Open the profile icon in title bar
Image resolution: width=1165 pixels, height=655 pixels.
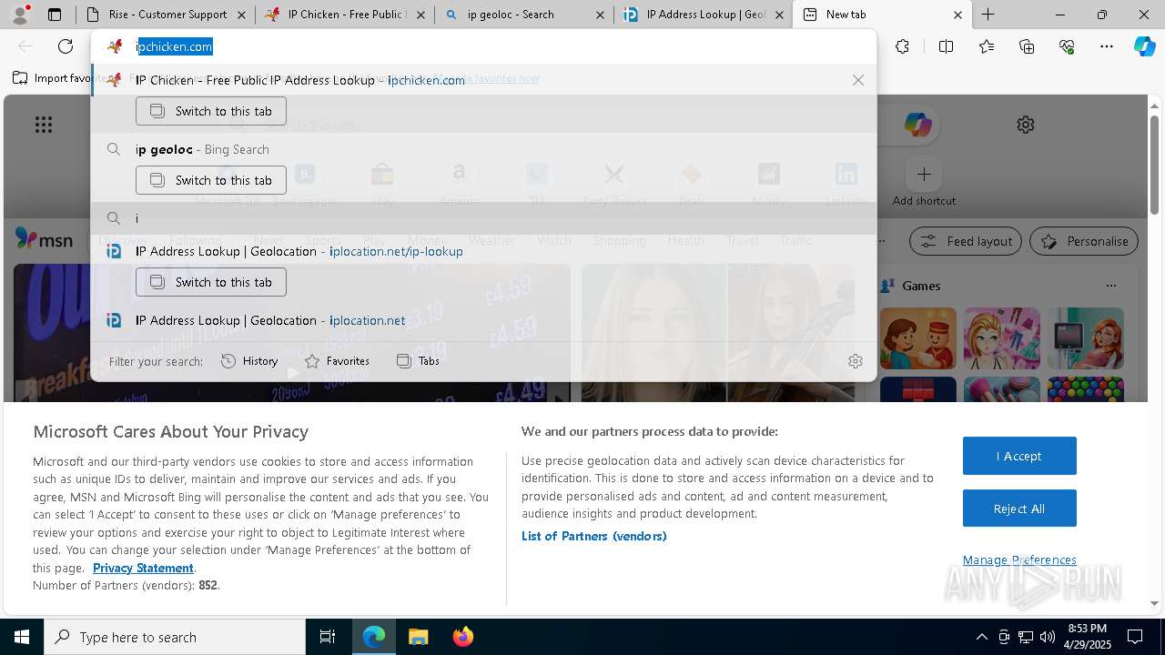coord(20,15)
